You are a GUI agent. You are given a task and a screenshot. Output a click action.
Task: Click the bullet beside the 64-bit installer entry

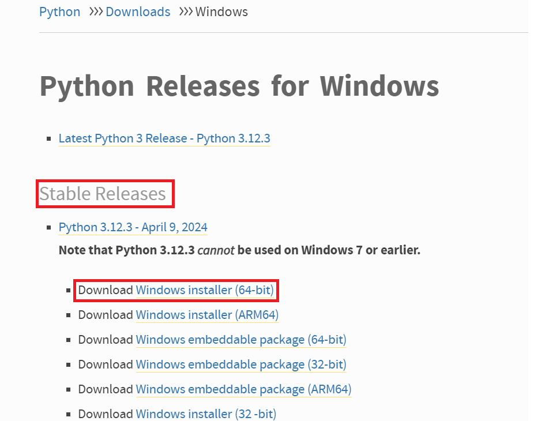(68, 290)
